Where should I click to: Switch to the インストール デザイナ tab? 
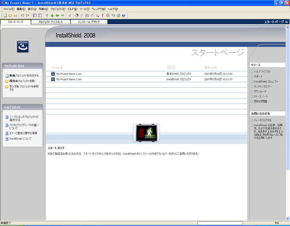pos(89,22)
